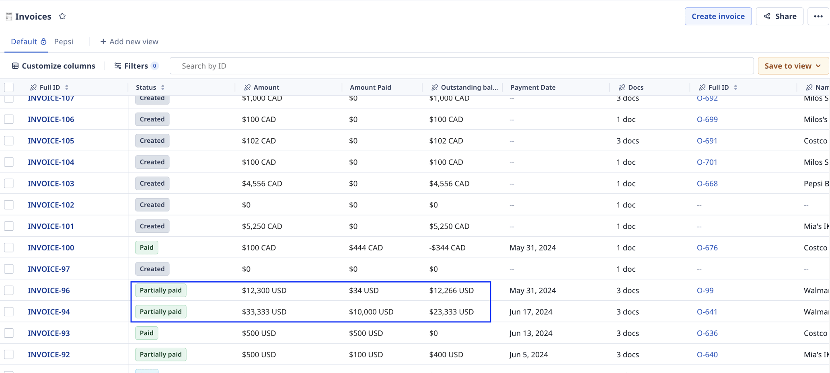Click the Search by ID field

(x=462, y=66)
